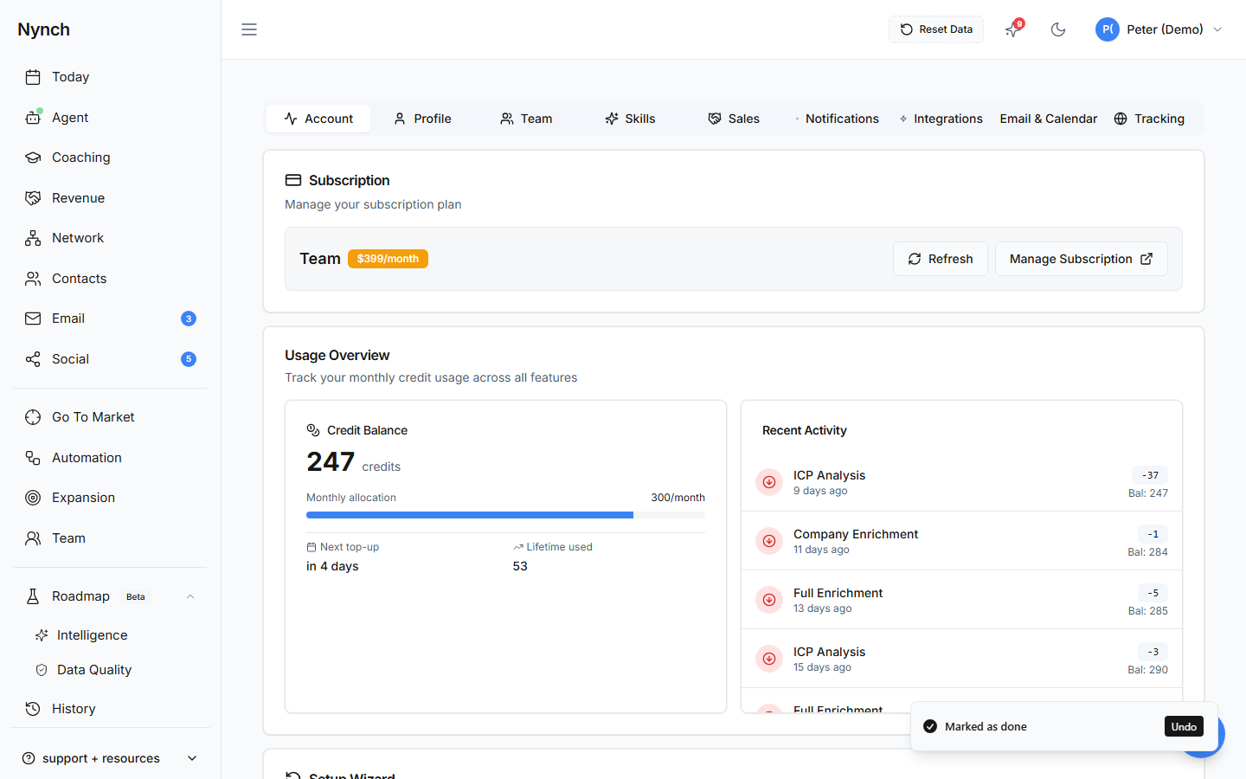This screenshot has height=779, width=1246.
Task: Click the Marked as done checkmark icon
Action: [930, 726]
